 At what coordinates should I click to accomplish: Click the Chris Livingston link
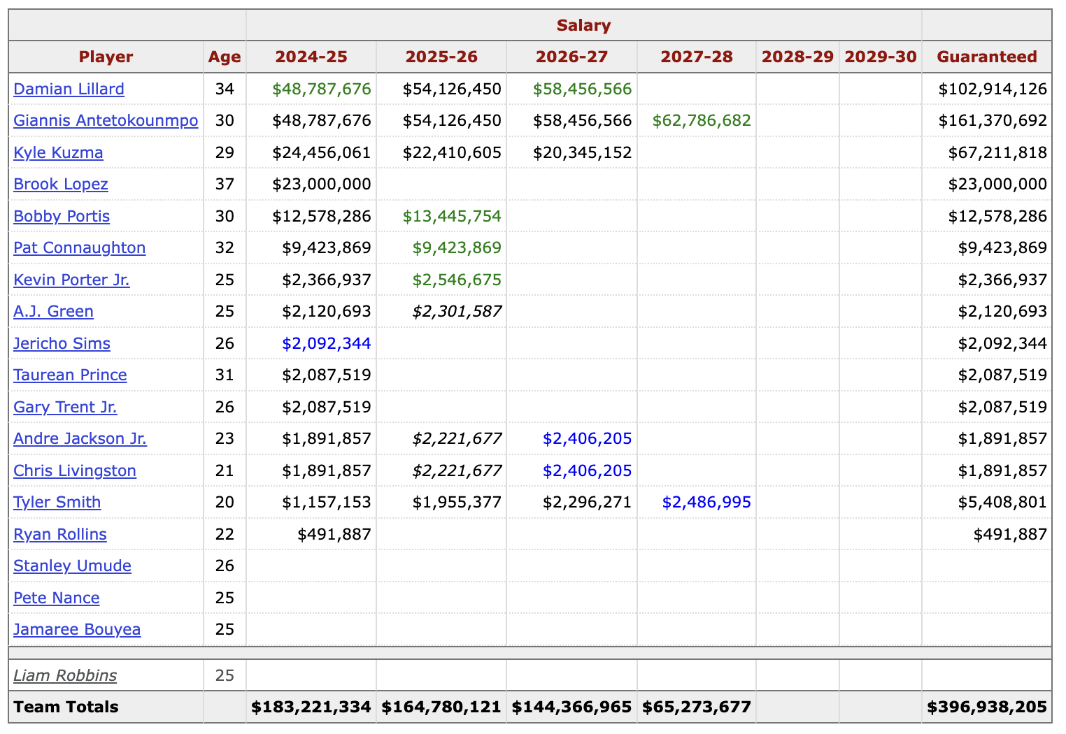click(x=75, y=470)
